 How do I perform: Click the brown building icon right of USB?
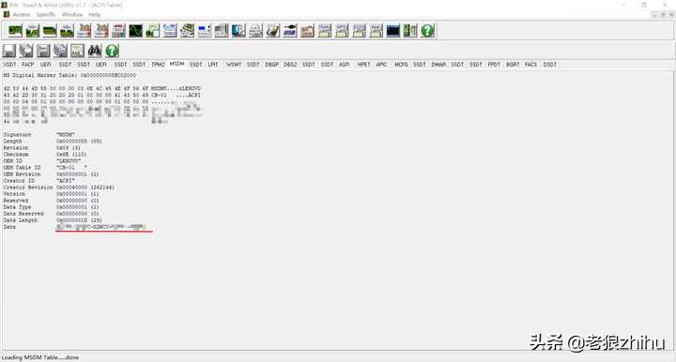[307, 31]
